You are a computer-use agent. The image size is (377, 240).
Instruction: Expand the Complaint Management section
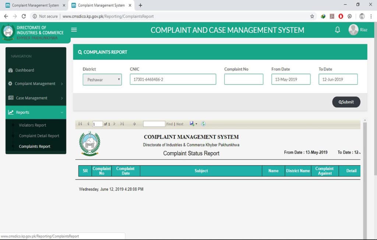coord(35,83)
